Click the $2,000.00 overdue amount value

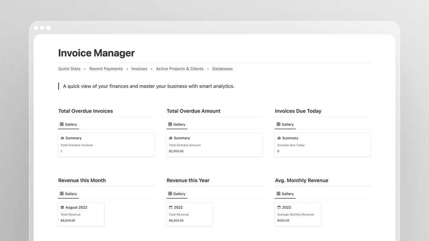[x=176, y=151]
